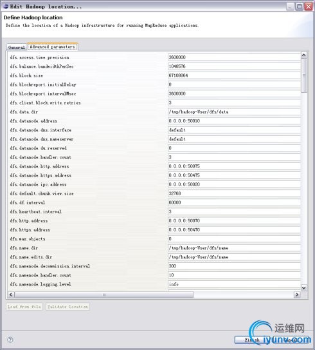Click the dfs.client.block.write.retries field

[x=234, y=102]
